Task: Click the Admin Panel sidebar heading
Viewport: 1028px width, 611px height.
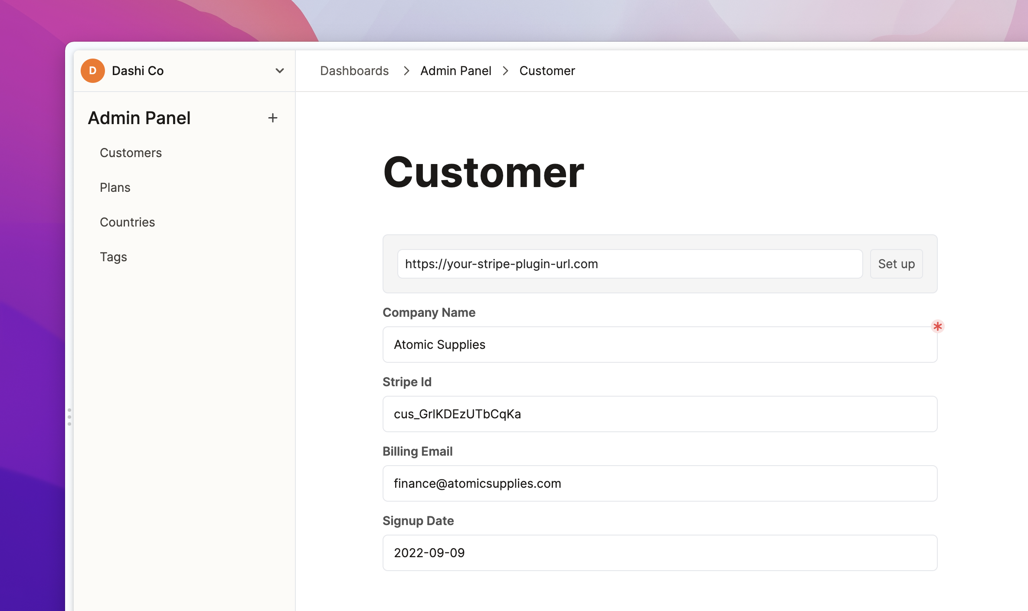Action: click(x=139, y=118)
